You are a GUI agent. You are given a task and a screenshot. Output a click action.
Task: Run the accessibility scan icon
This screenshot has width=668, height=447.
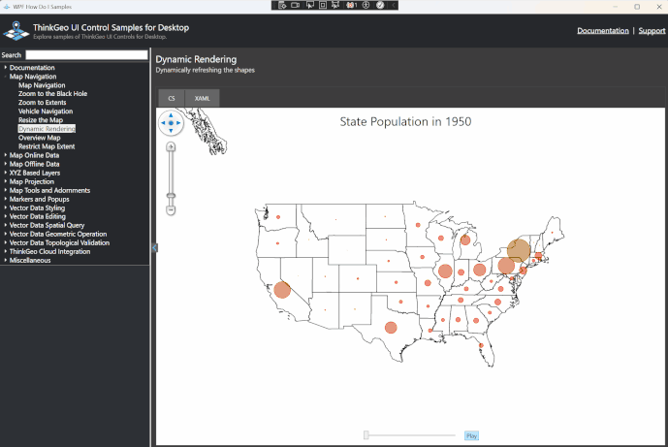tap(366, 5)
